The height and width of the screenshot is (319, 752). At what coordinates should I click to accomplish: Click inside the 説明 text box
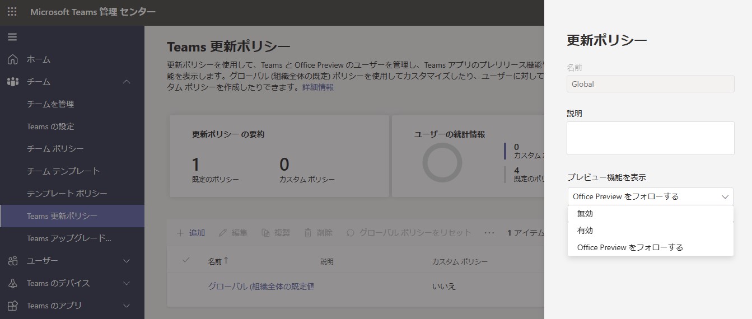(651, 138)
